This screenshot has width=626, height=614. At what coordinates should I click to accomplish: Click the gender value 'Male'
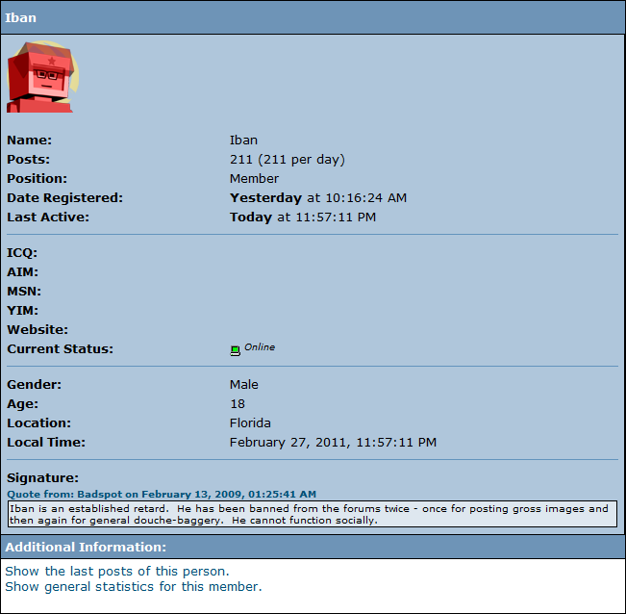click(x=244, y=385)
